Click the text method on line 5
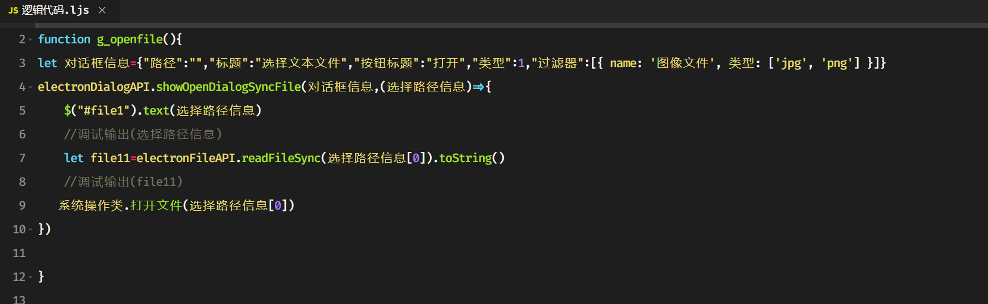The width and height of the screenshot is (988, 304). pos(156,110)
